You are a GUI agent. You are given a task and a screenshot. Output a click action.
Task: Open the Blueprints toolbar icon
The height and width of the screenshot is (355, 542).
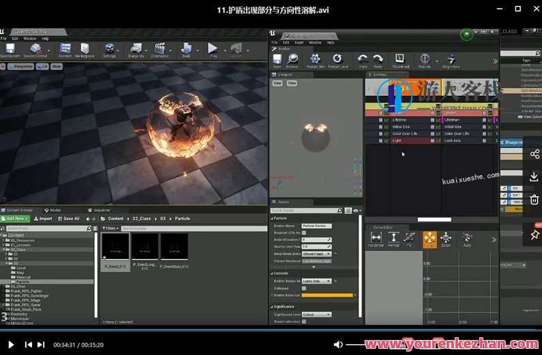coord(136,48)
